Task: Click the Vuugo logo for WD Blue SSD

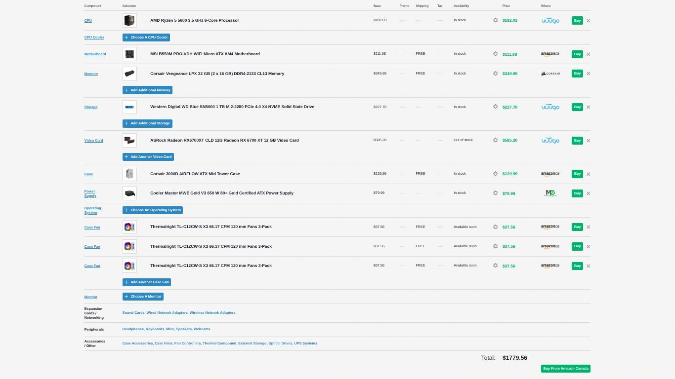Action: coord(550,107)
